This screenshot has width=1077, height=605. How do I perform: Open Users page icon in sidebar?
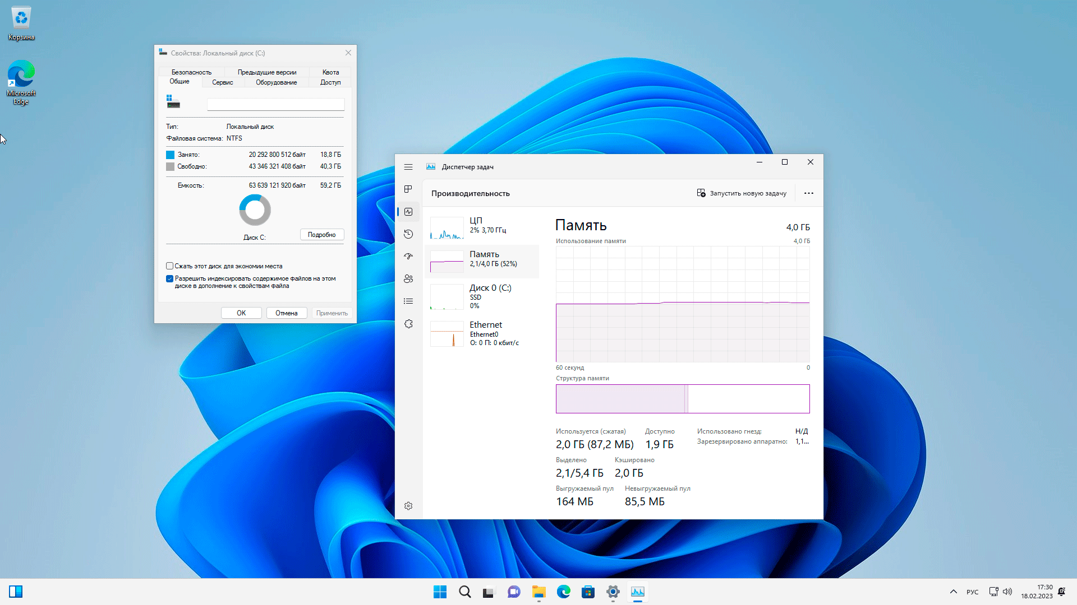point(408,279)
